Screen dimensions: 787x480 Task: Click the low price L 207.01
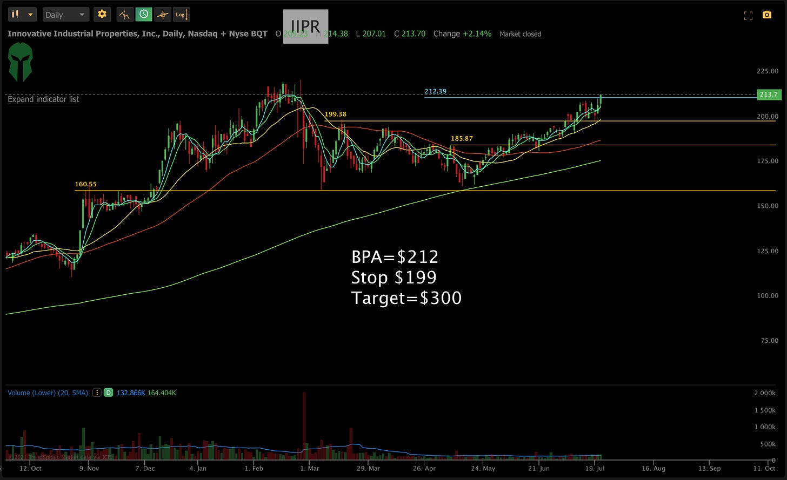371,33
